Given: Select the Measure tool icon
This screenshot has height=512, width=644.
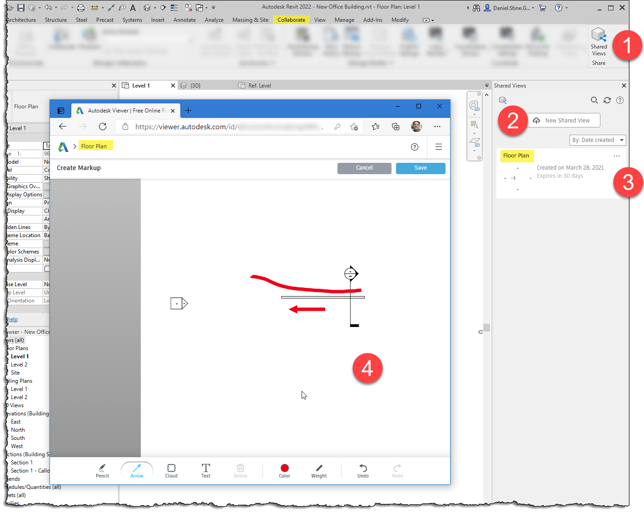Looking at the screenshot, I should pos(94,8).
